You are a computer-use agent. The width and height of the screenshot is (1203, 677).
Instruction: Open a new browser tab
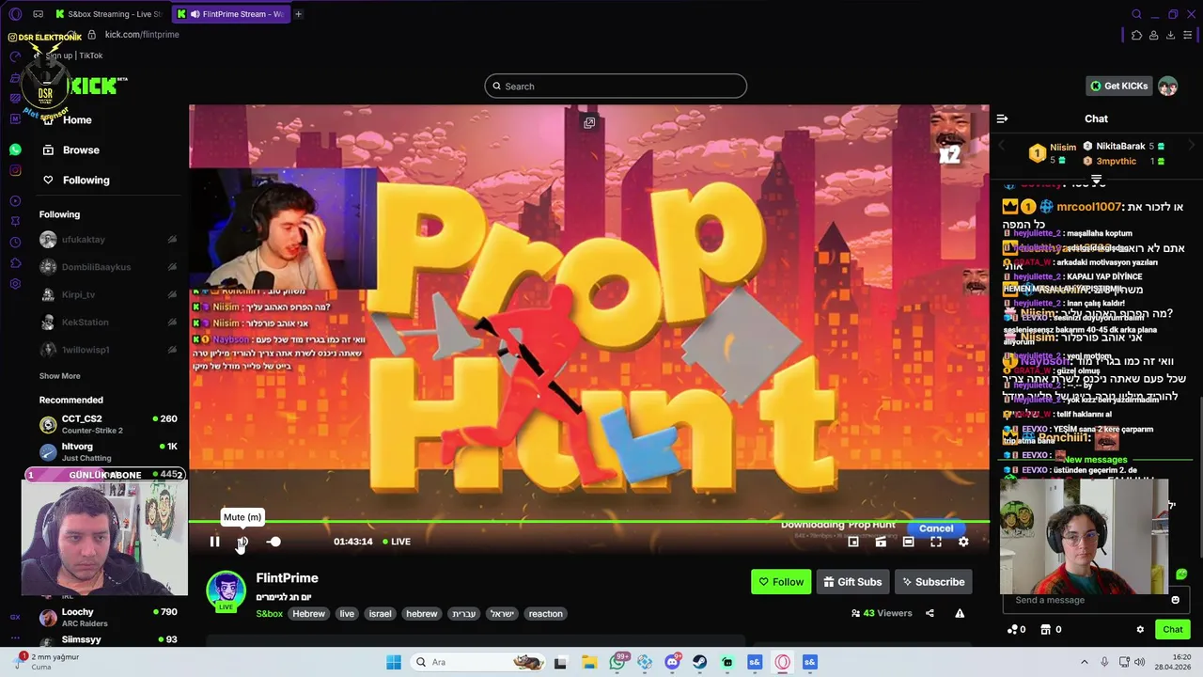298,14
